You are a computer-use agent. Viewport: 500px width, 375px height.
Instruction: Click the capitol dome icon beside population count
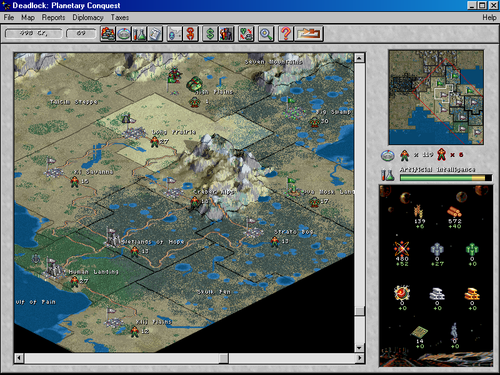(x=387, y=156)
